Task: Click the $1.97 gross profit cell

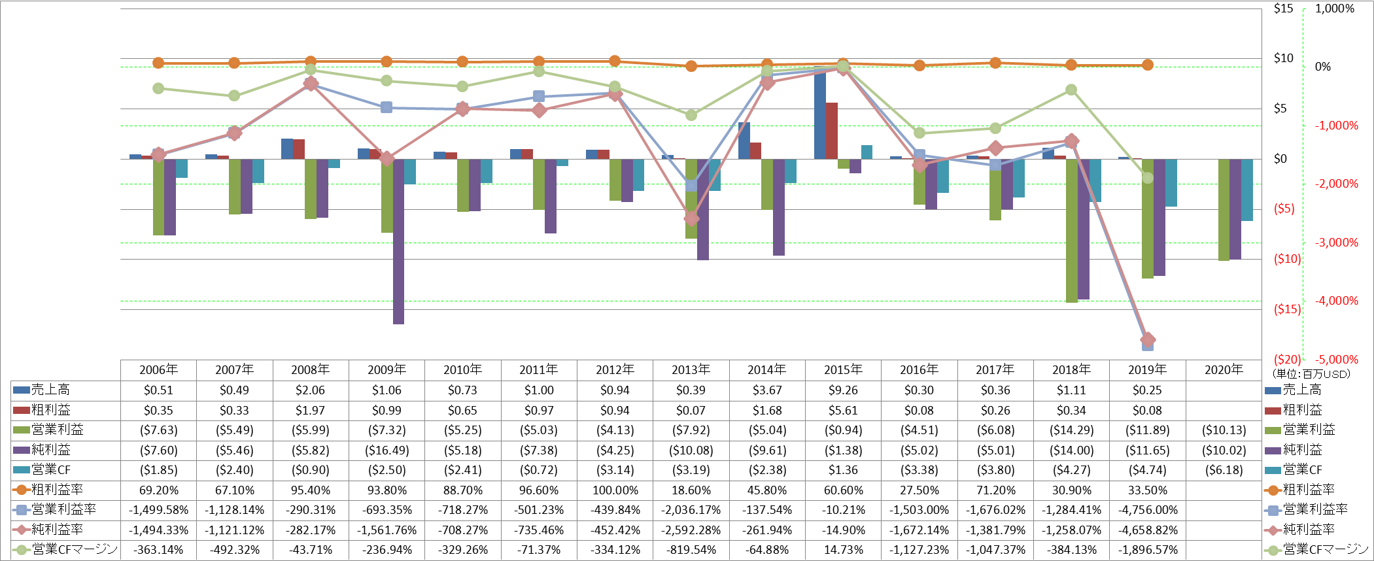Action: tap(311, 411)
